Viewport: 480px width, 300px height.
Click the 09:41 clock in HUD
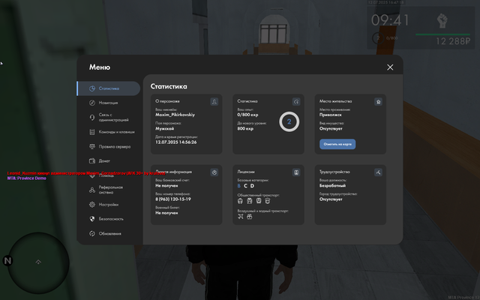(x=390, y=21)
